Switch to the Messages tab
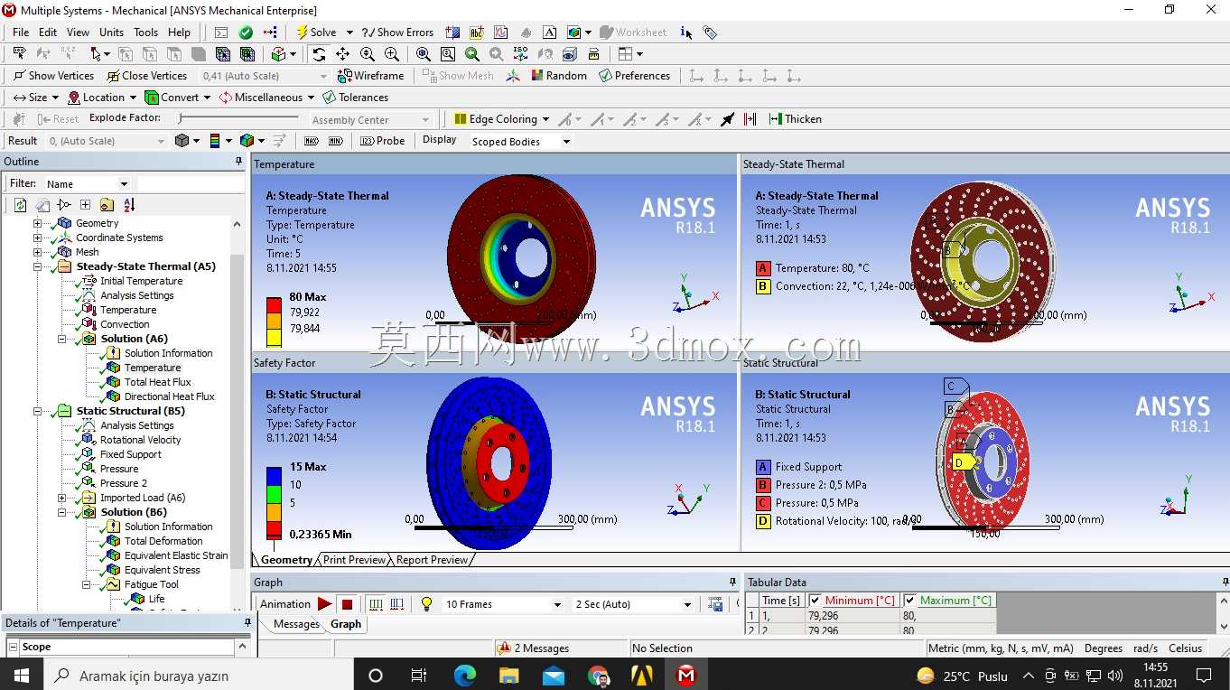 [x=296, y=624]
